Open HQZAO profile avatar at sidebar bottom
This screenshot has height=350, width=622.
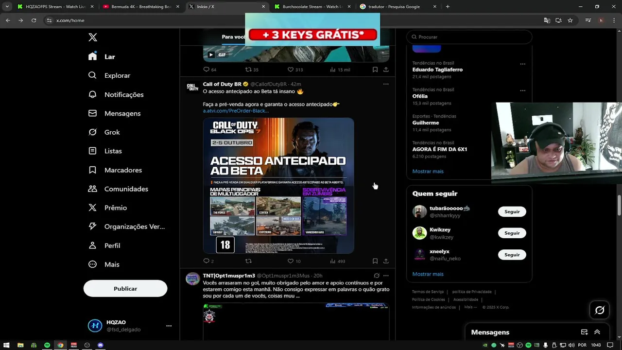pyautogui.click(x=95, y=326)
